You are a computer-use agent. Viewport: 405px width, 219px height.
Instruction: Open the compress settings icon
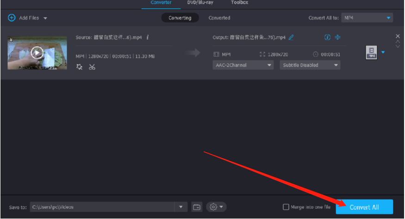(337, 37)
